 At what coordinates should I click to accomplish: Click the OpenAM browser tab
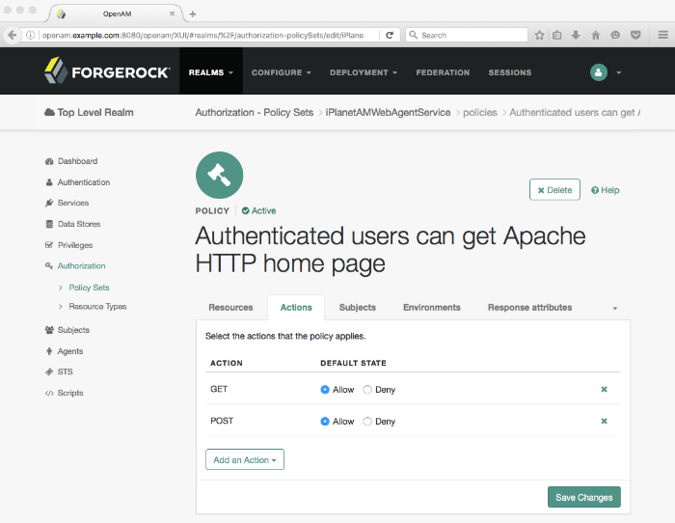pyautogui.click(x=117, y=14)
